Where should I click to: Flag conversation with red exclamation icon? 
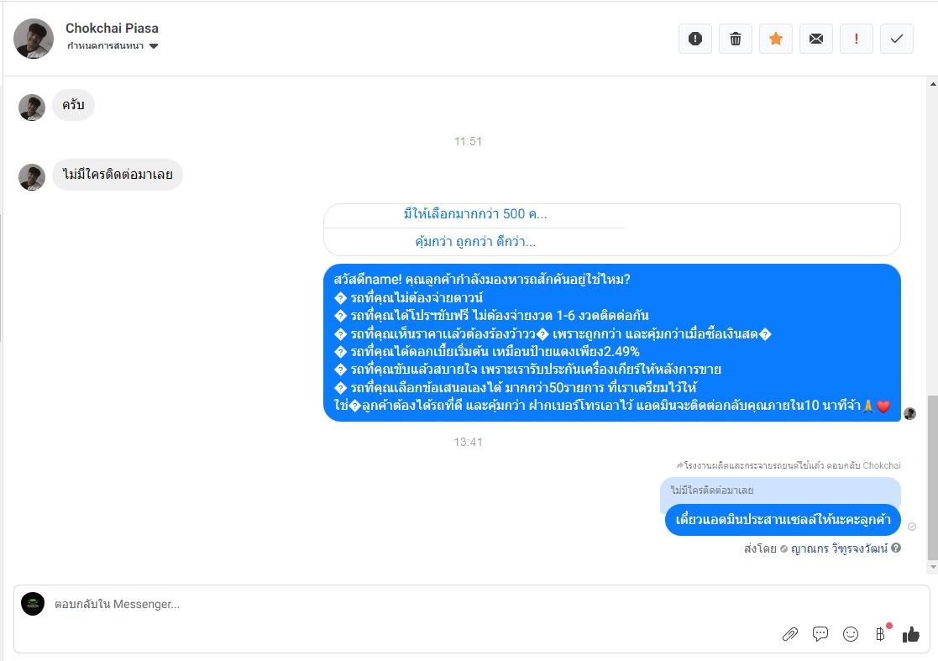856,39
